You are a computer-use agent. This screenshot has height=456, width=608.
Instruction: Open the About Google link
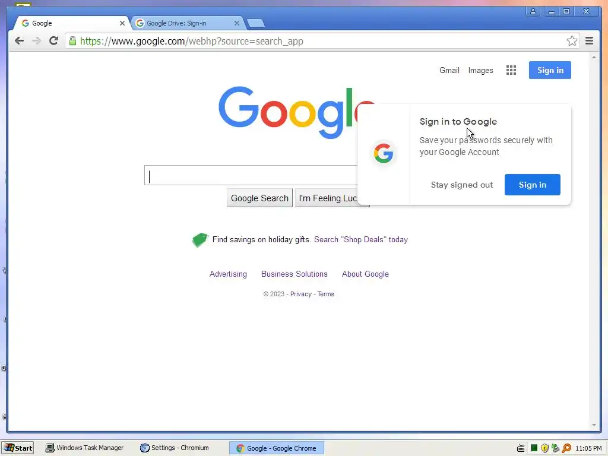[x=365, y=274]
